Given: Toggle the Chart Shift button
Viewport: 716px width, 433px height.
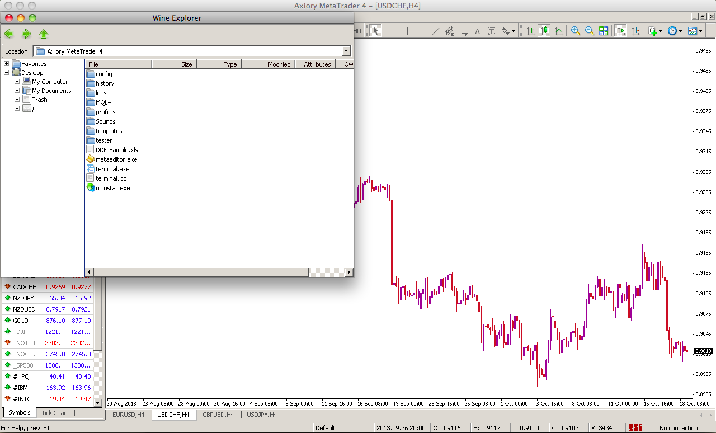Looking at the screenshot, I should point(635,31).
